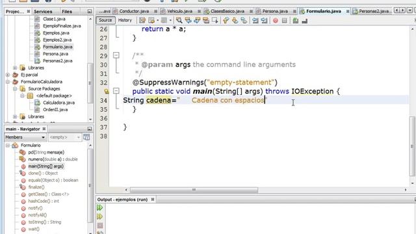The height and width of the screenshot is (234, 416).
Task: Expand Libraries node above Ej parcial
Action: point(15,68)
